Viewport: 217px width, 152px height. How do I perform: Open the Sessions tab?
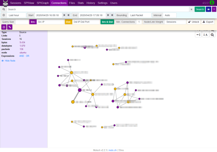click(15, 3)
